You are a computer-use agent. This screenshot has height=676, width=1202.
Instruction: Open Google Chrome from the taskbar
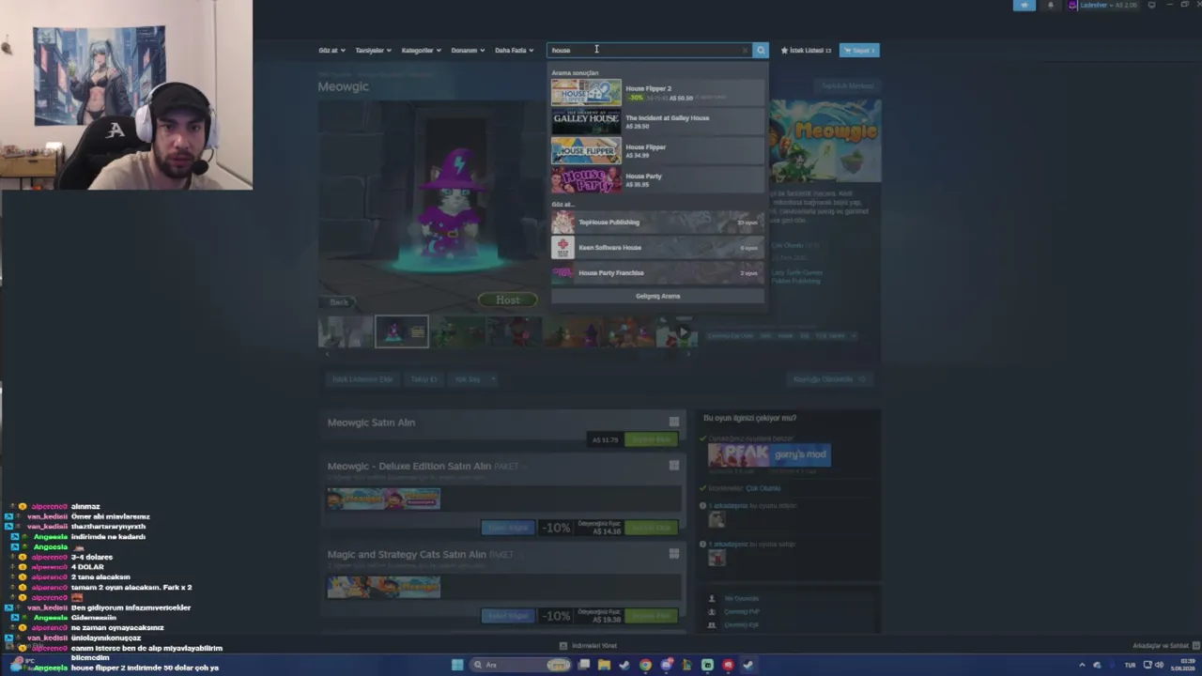coord(645,665)
